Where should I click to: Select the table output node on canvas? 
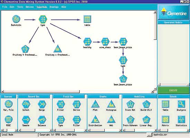87,19
